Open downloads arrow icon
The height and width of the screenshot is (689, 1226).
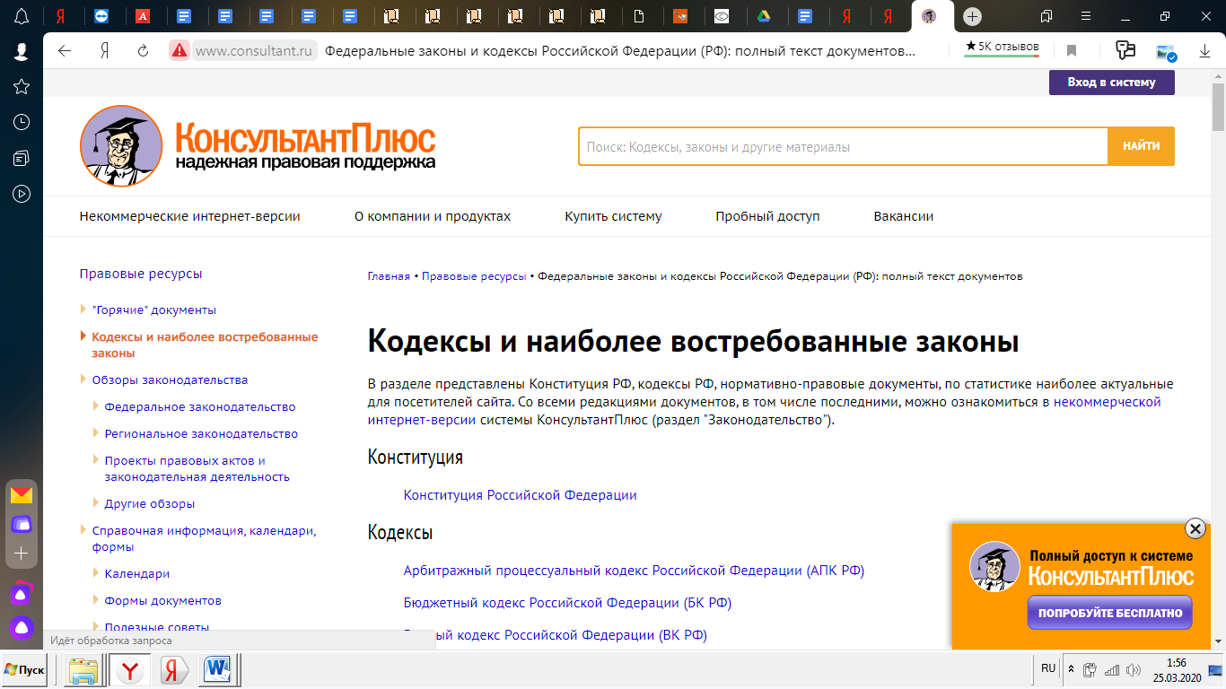pos(1204,52)
